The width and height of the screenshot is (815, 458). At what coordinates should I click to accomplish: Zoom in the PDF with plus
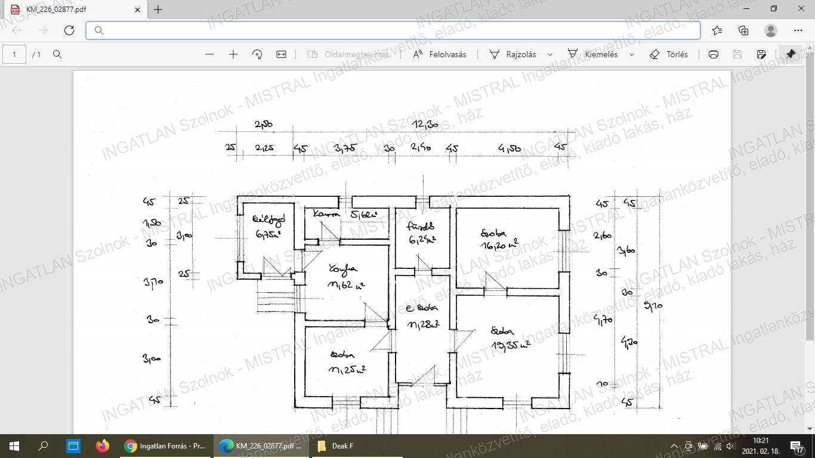click(x=233, y=54)
